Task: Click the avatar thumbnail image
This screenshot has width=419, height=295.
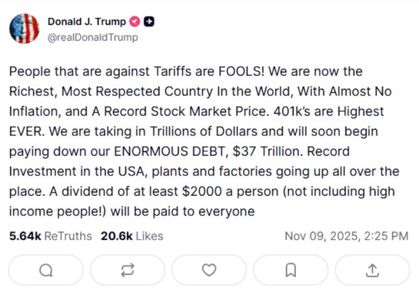Action: click(25, 29)
